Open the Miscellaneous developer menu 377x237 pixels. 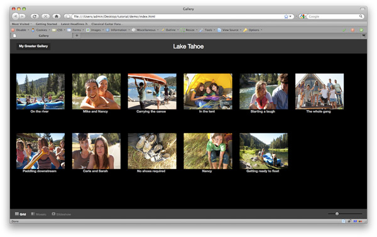click(145, 30)
